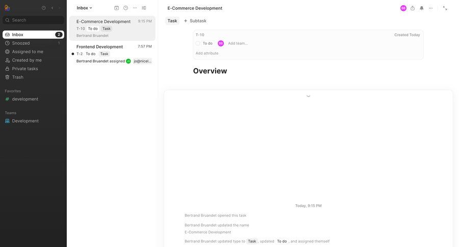Click the Add Subtask button
Screen dimensions: 459x247
click(x=195, y=21)
